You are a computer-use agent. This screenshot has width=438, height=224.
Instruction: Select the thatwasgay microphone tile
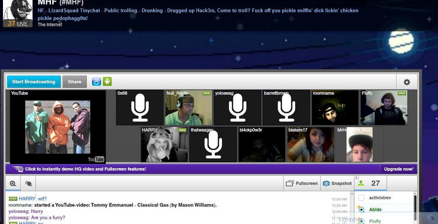click(213, 144)
